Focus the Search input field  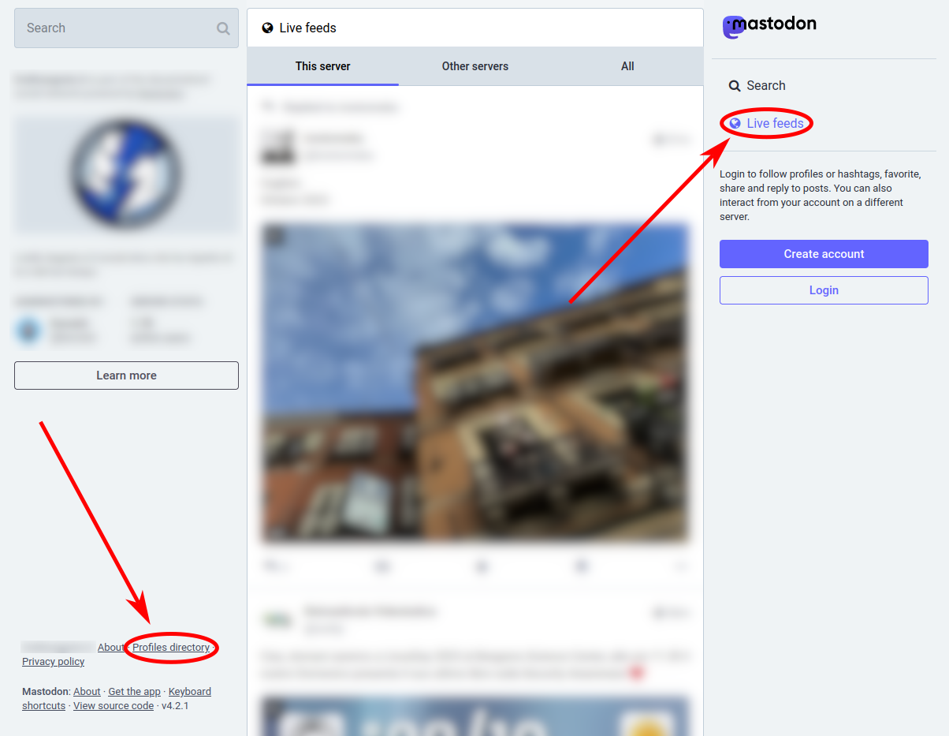pos(126,28)
